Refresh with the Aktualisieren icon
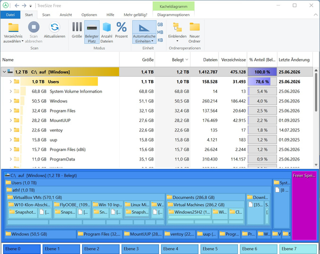The width and height of the screenshot is (320, 254). [x=54, y=27]
